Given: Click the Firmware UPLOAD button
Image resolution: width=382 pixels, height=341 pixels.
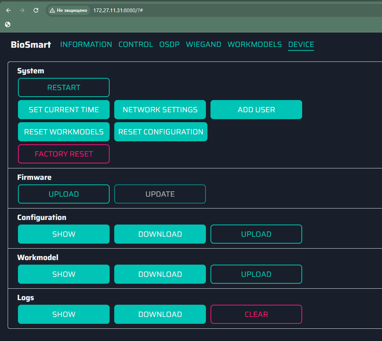Looking at the screenshot, I should point(64,194).
